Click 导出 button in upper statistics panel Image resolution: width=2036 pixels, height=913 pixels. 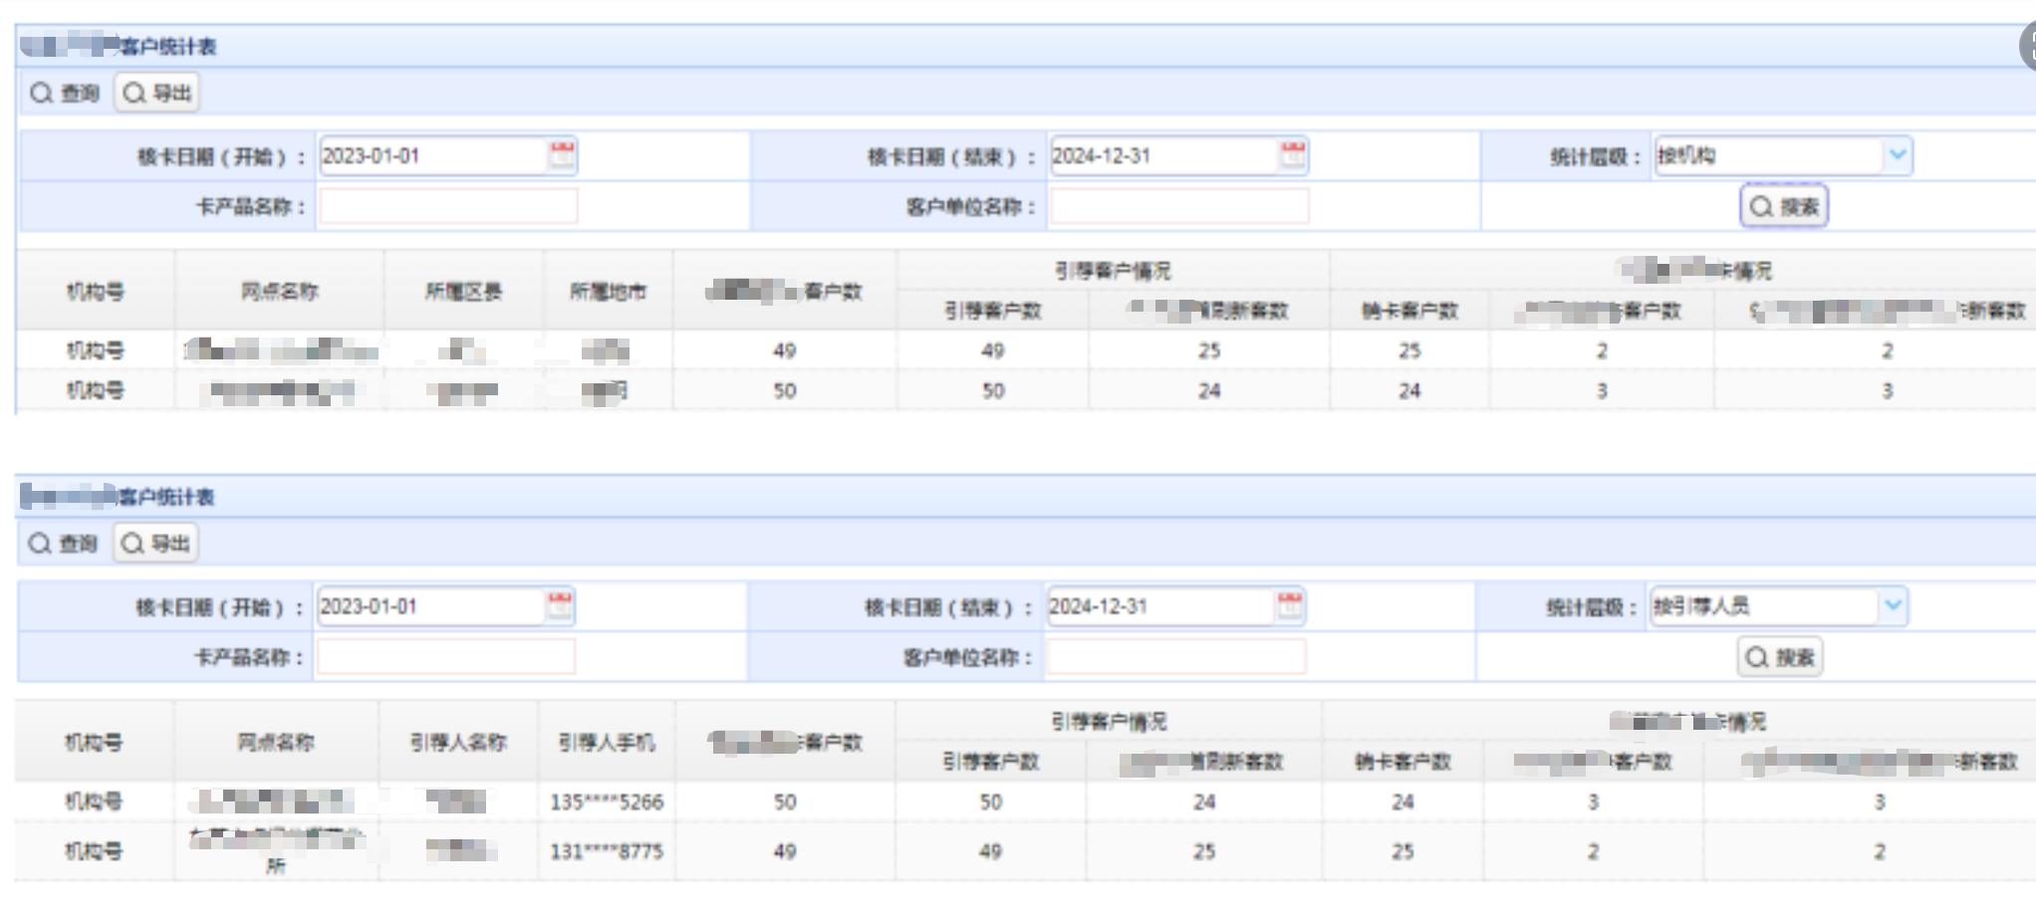tap(157, 94)
